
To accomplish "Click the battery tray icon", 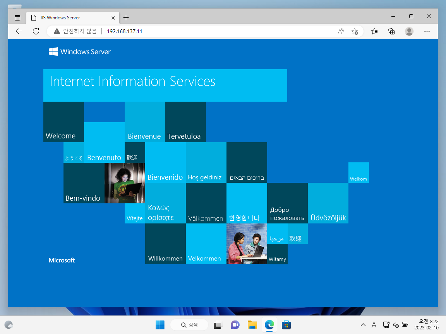I will (x=405, y=325).
